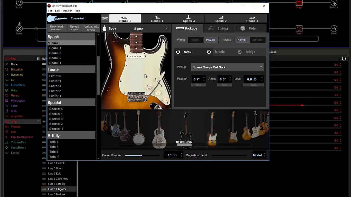Adjust the Preset Volume slider

[x=142, y=155]
